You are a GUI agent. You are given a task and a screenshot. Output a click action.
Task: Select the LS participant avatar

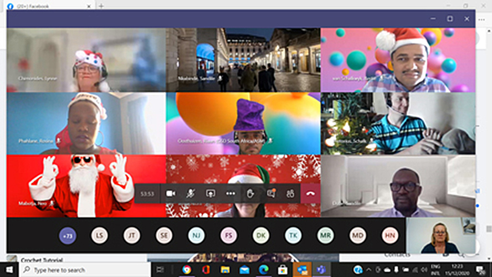coord(100,235)
